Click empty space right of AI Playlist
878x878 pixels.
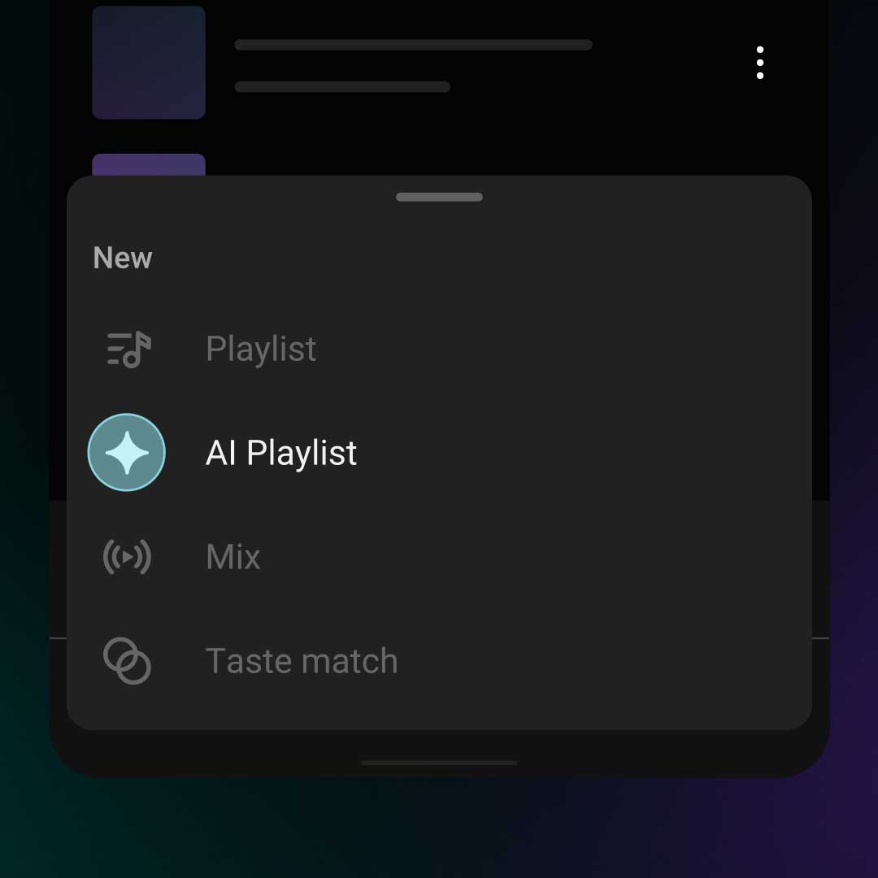582,453
